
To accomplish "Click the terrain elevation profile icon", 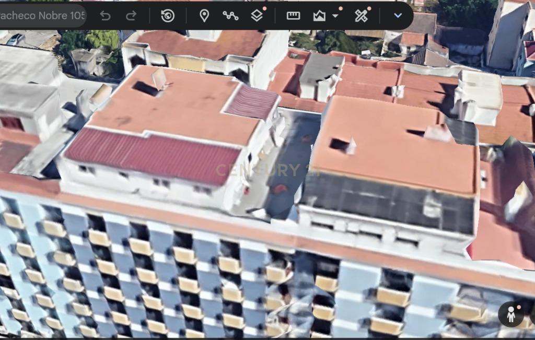I will (x=319, y=16).
